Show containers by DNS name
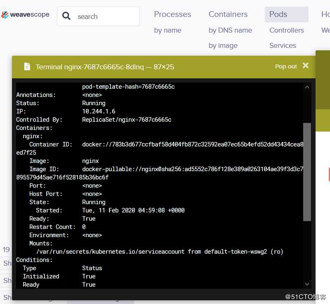 click(x=230, y=30)
